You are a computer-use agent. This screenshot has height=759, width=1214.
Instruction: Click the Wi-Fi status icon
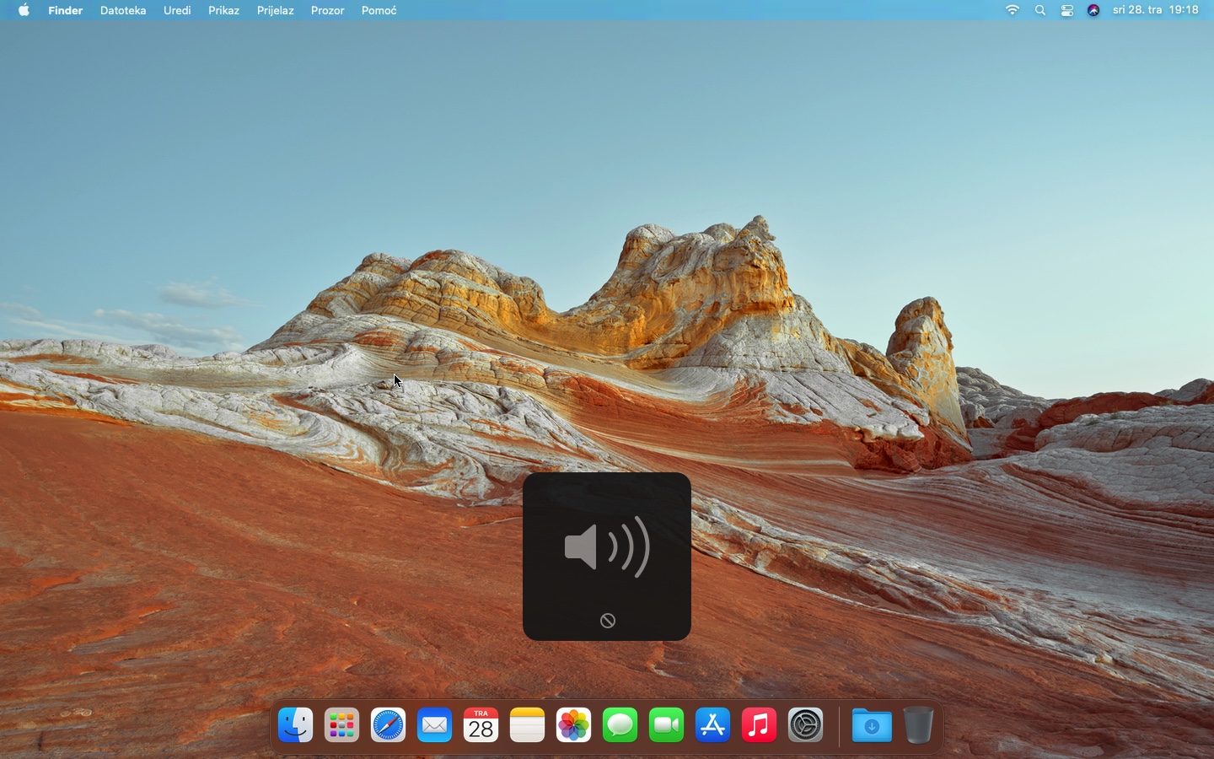[x=1013, y=10]
